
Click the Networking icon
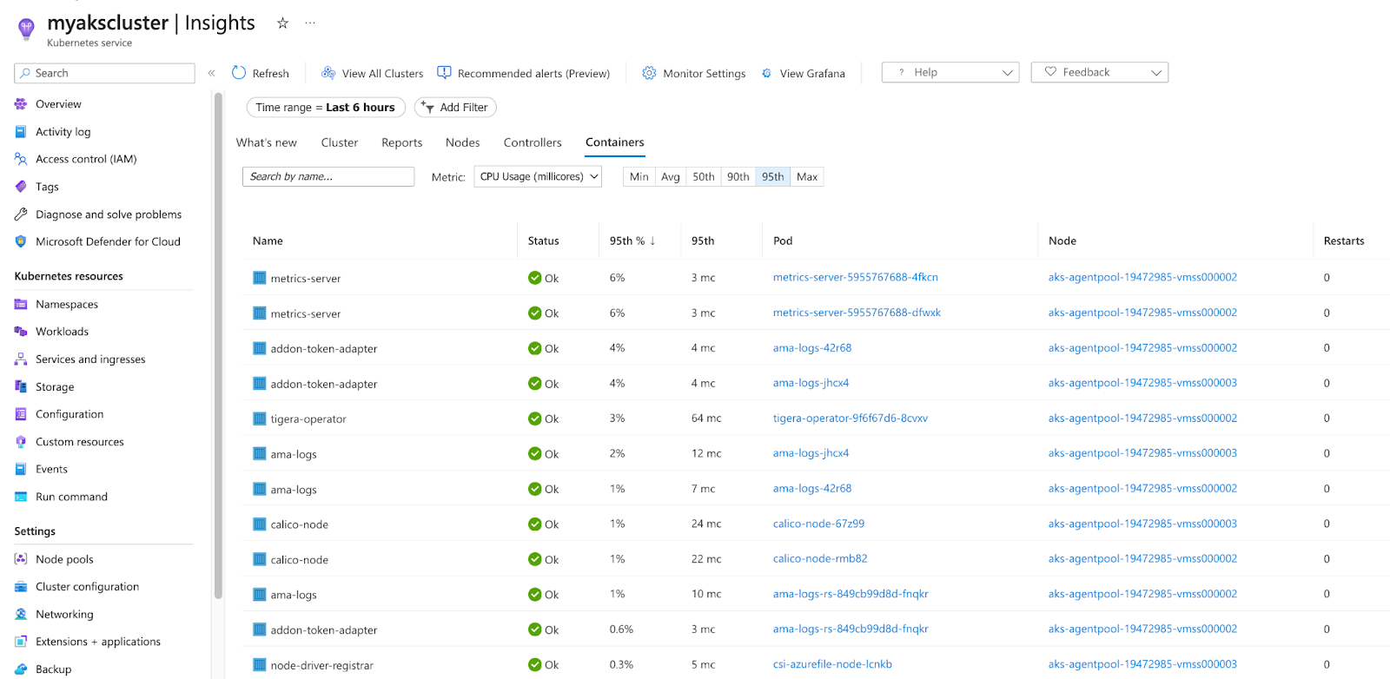[21, 614]
